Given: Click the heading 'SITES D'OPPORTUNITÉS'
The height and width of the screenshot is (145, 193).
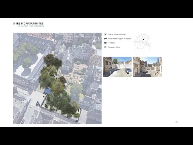Looking at the screenshot, I should point(28,23).
